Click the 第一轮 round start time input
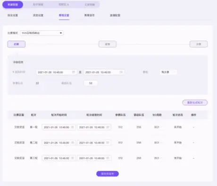Viewport: 217px width, 186px height. click(x=59, y=127)
